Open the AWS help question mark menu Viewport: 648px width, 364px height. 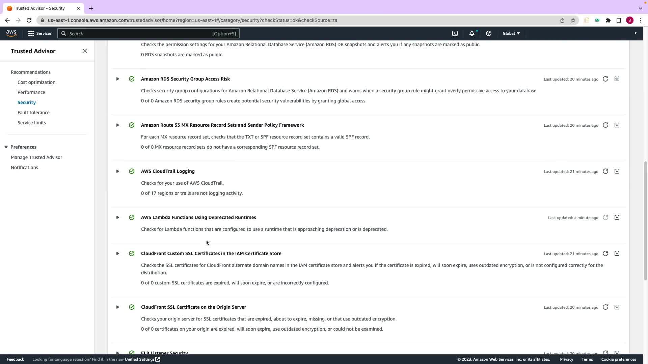click(x=488, y=33)
